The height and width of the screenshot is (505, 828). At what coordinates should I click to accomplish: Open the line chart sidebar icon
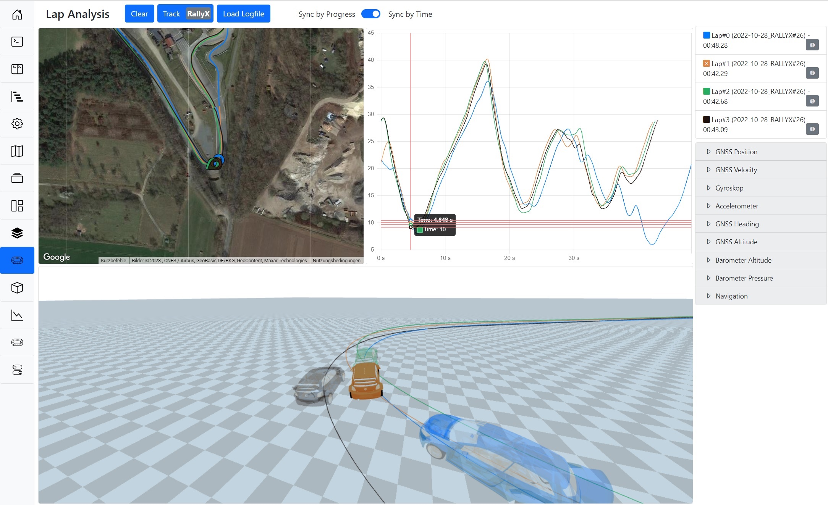(17, 315)
